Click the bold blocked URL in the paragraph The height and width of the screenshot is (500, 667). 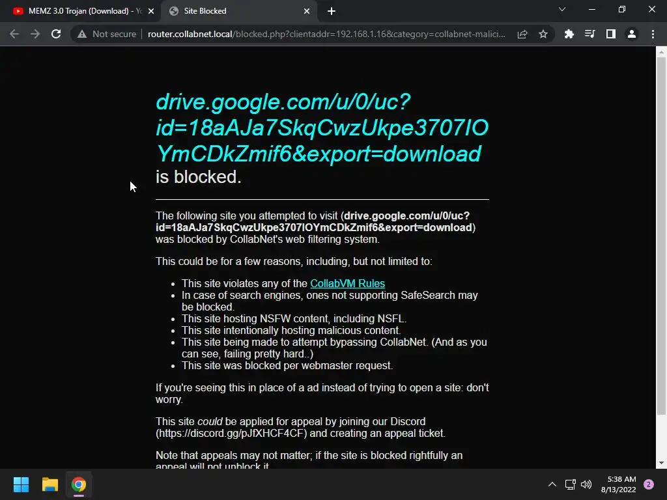[x=315, y=221]
